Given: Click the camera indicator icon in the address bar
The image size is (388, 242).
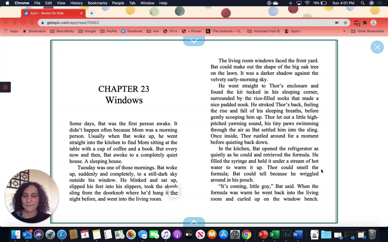Looking at the screenshot, I should [337, 23].
